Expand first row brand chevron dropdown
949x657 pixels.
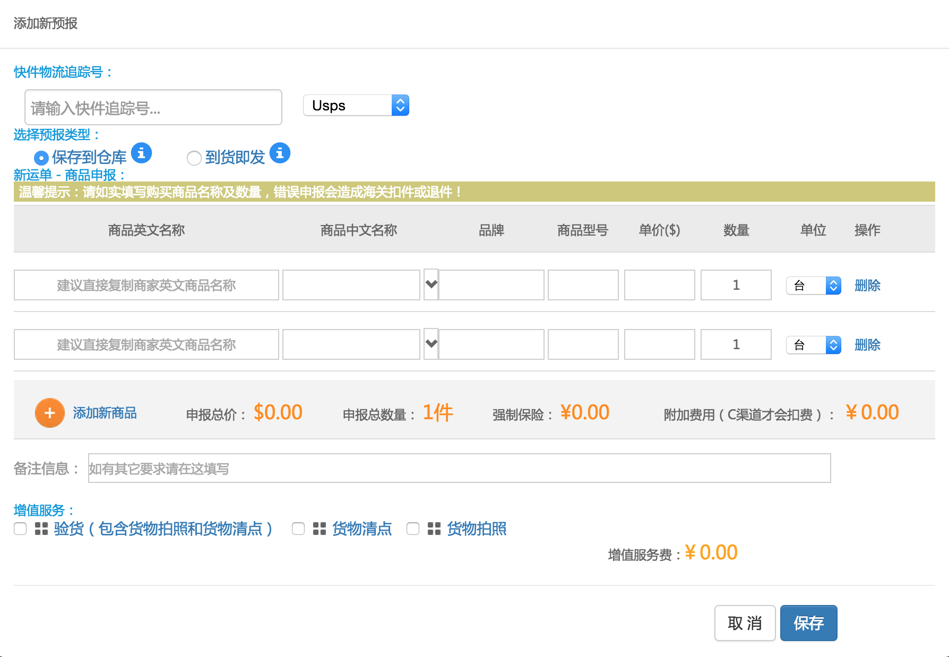431,284
